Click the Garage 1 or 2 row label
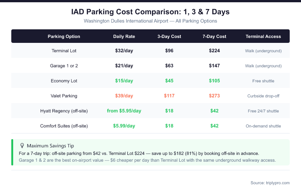Screen dimensions: 301x188 [x=64, y=66]
